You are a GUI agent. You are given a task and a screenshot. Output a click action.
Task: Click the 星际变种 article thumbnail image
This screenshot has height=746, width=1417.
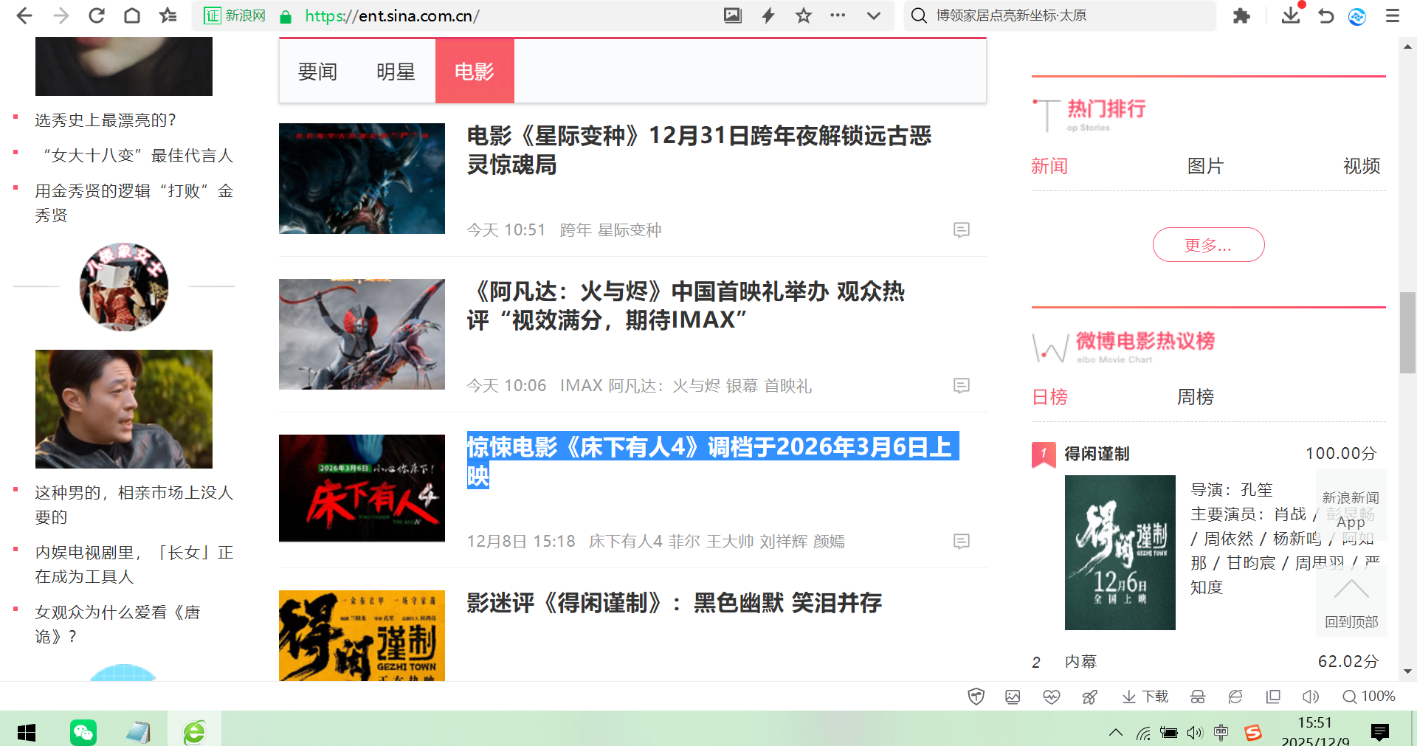coord(362,179)
